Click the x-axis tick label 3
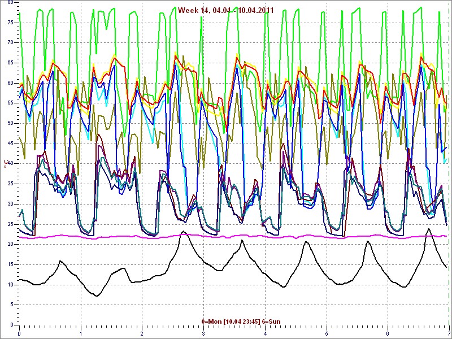 (x=203, y=333)
